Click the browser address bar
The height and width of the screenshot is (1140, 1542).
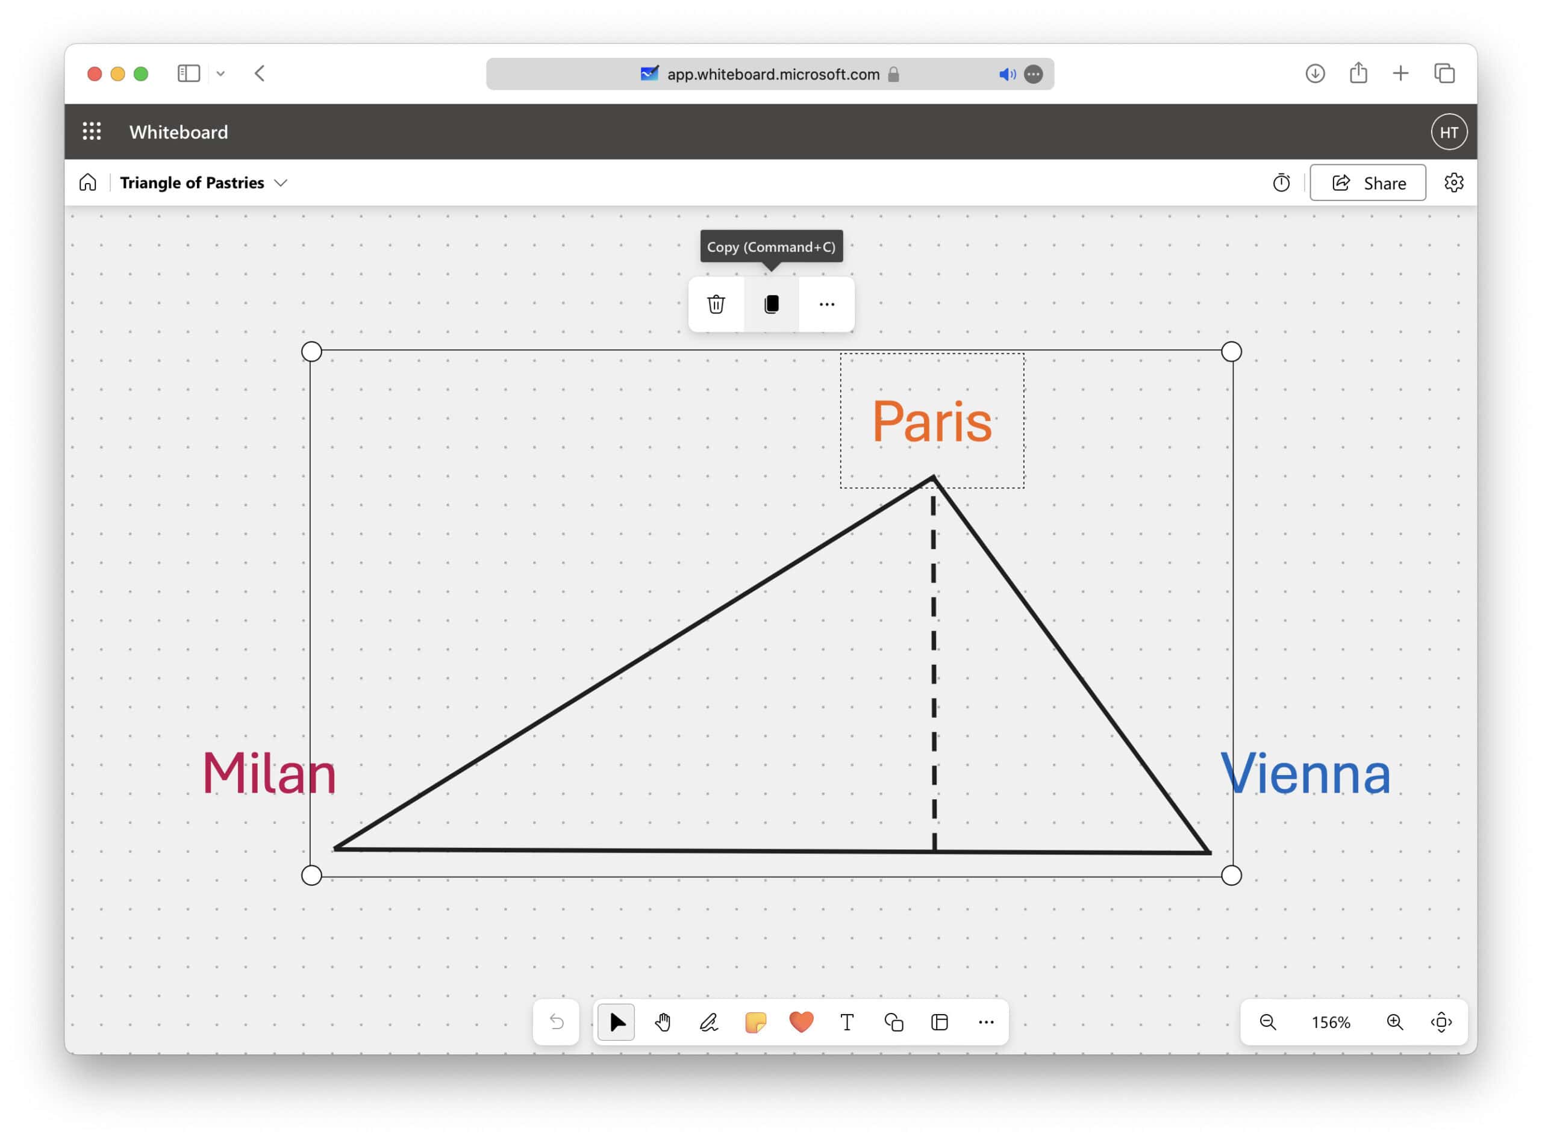pos(770,74)
